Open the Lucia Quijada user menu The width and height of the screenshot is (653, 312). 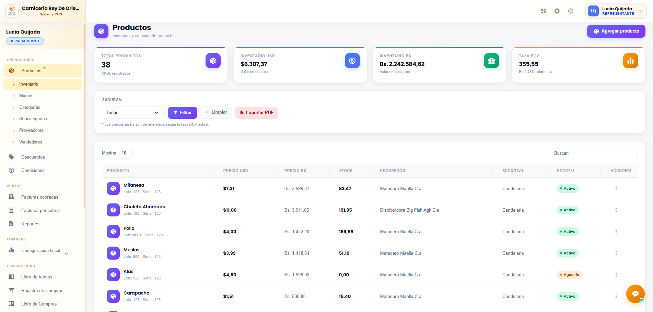(x=616, y=11)
